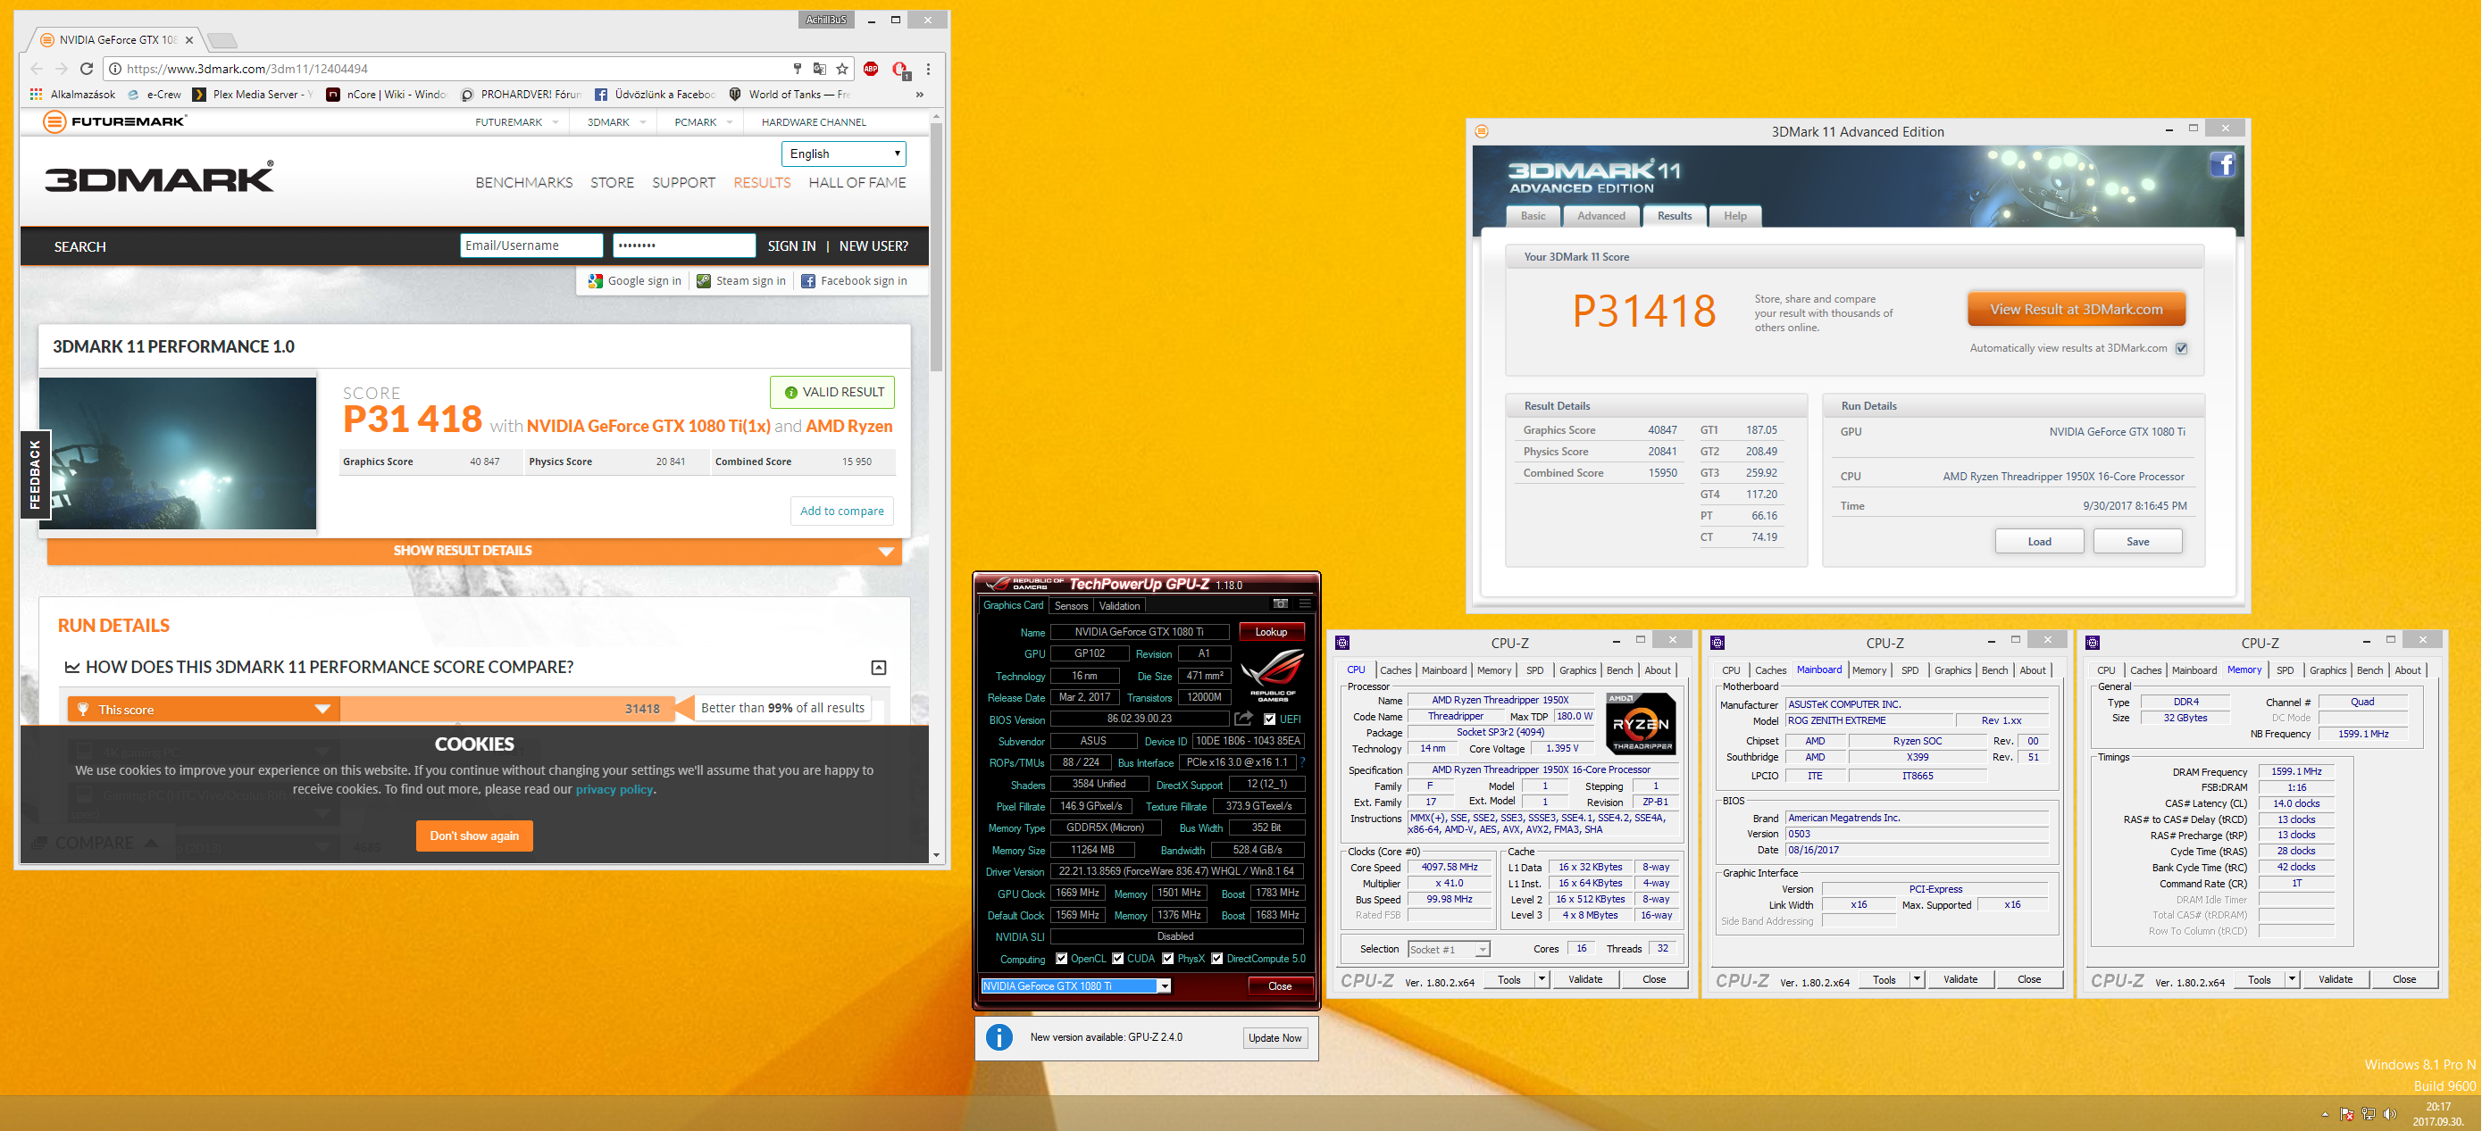This screenshot has height=1131, width=2482.
Task: Open the Action Center flag tray icon
Action: pos(2346,1115)
